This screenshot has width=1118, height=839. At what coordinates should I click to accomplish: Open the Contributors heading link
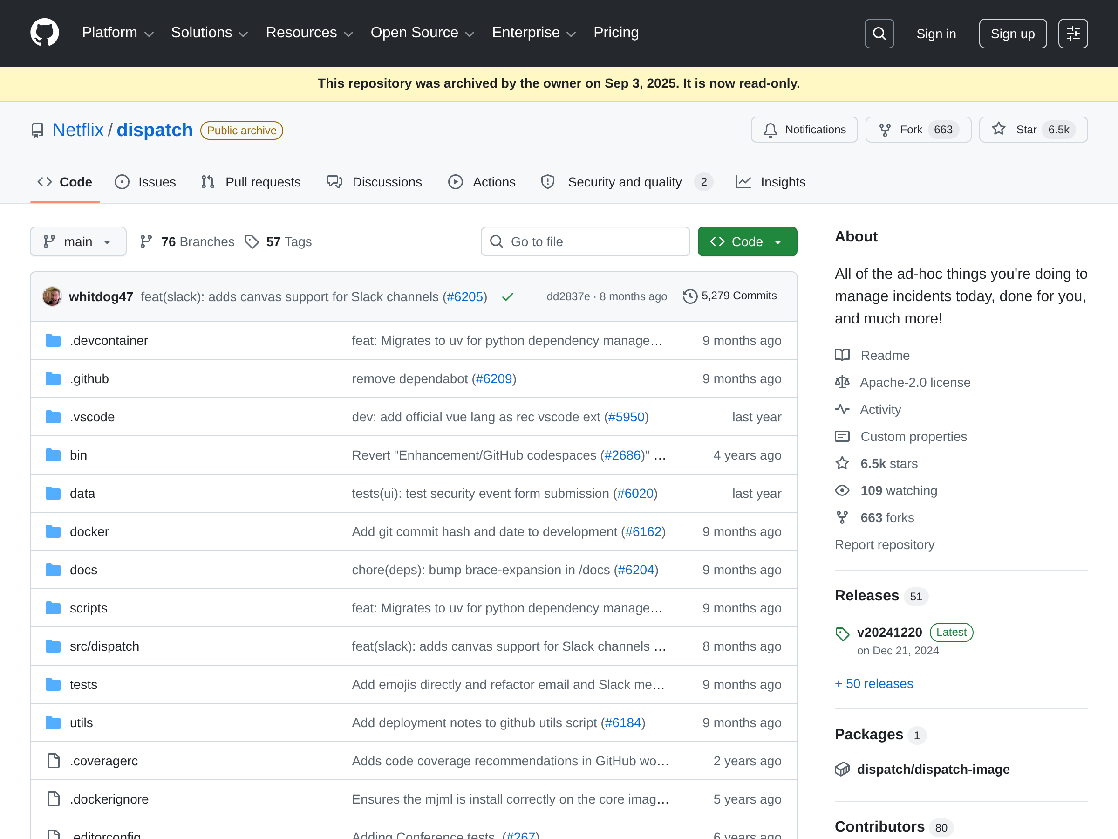(x=879, y=826)
